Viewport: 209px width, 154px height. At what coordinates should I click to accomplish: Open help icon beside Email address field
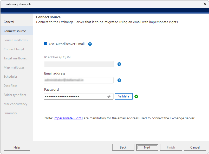(119, 80)
